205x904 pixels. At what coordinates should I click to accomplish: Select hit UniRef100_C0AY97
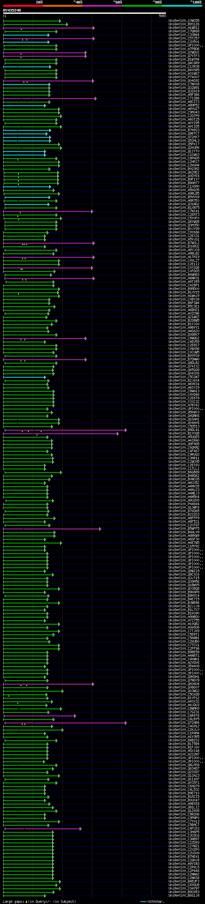184,889
